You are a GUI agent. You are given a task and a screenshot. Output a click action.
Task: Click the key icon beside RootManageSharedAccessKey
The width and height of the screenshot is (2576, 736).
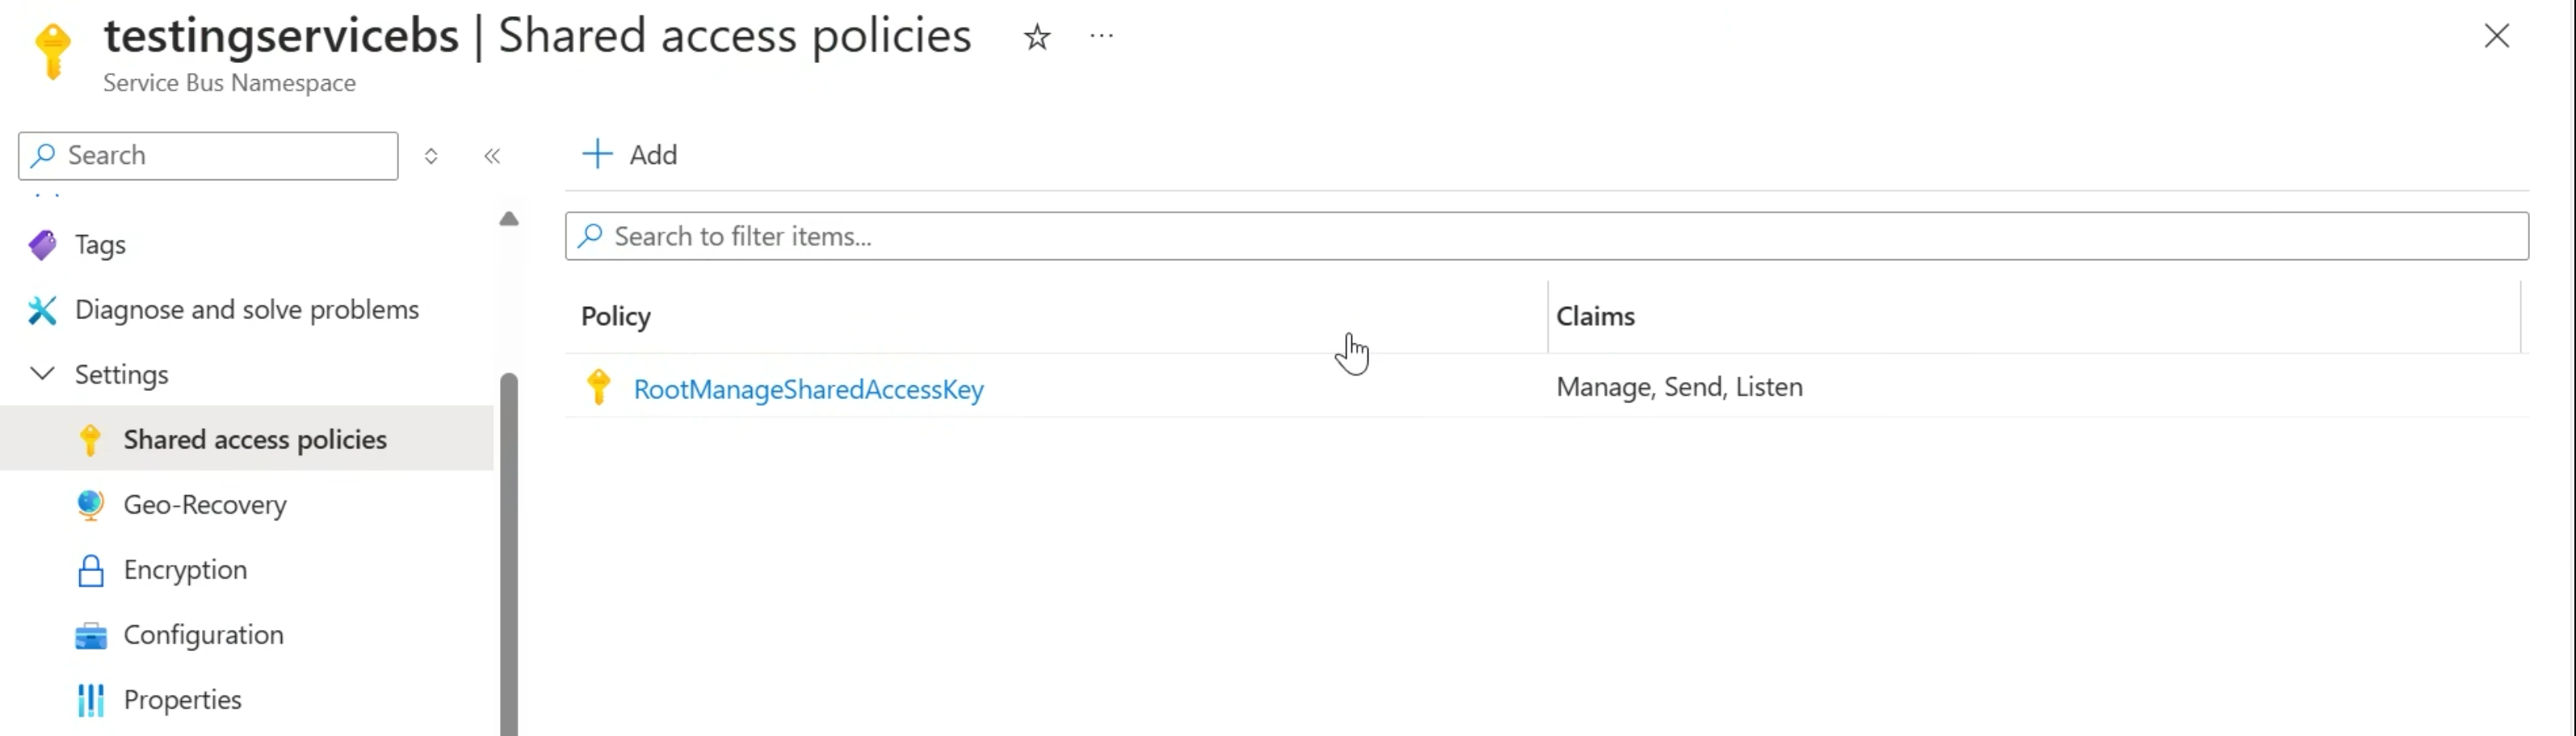(x=599, y=388)
